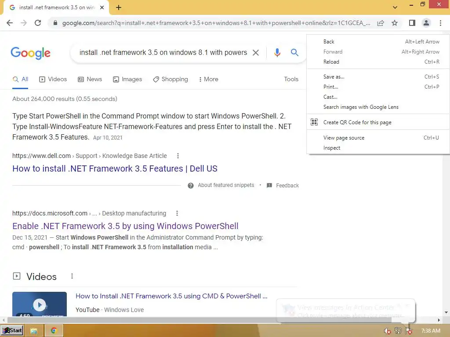
Task: Open a new tab with plus button
Action: 119,8
